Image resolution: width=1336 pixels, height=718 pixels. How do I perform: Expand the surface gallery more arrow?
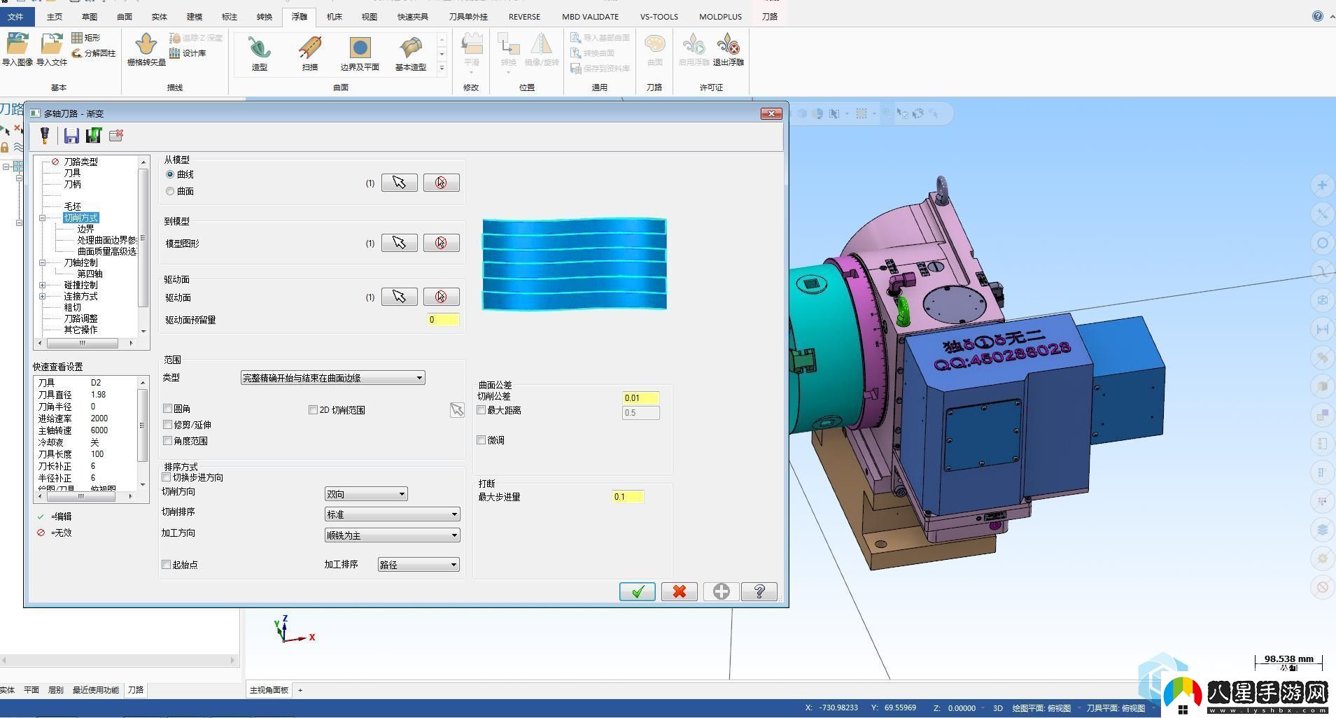coord(442,68)
